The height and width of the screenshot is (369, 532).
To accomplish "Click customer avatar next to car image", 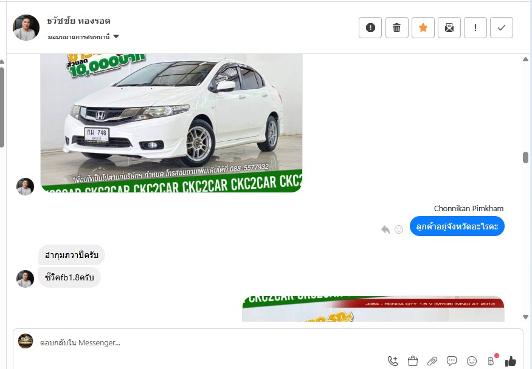I will (x=25, y=186).
